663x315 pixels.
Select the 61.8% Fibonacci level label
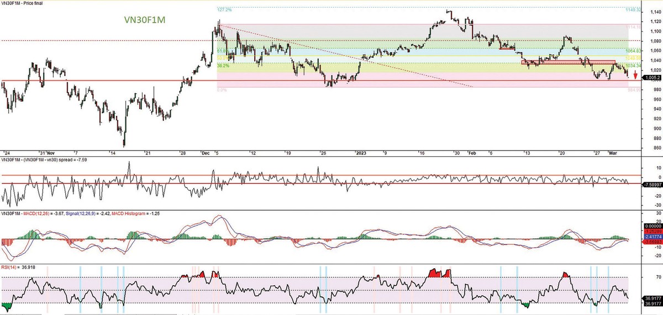tap(223, 50)
